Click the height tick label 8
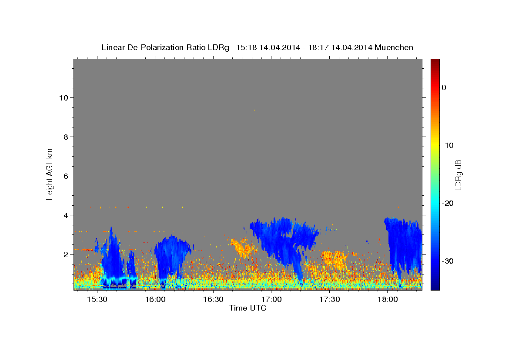This screenshot has height=348, width=522. [x=66, y=137]
